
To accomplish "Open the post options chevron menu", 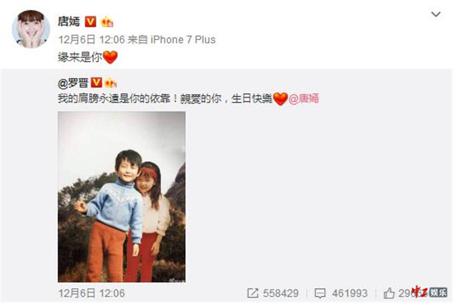I will click(x=436, y=14).
